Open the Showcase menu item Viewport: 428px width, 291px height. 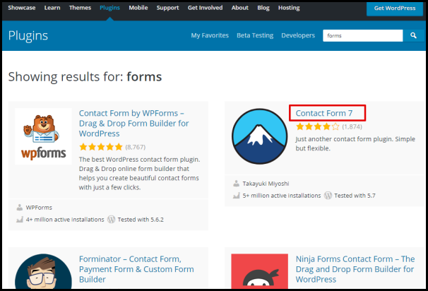coord(22,8)
